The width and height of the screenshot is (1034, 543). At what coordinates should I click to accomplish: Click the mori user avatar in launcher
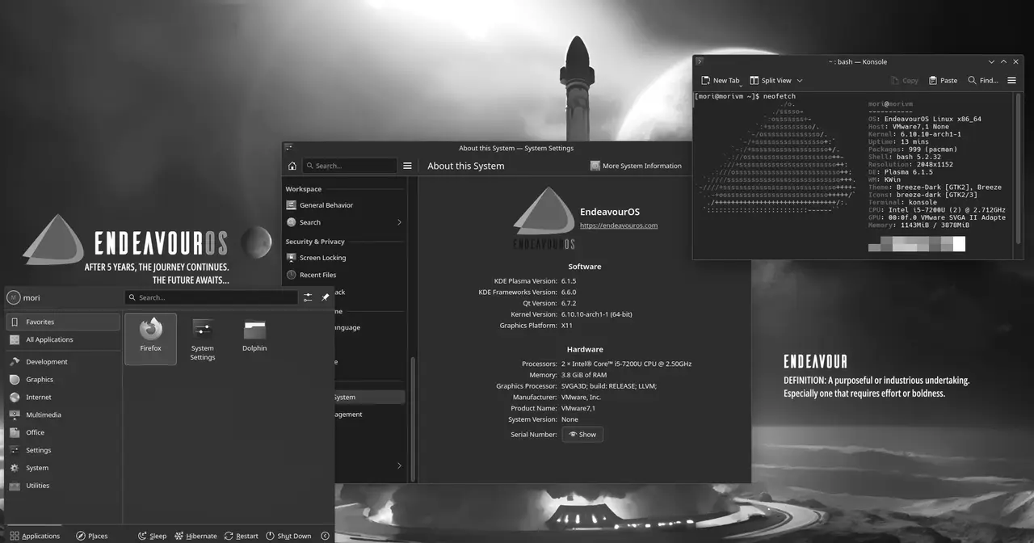coord(14,297)
